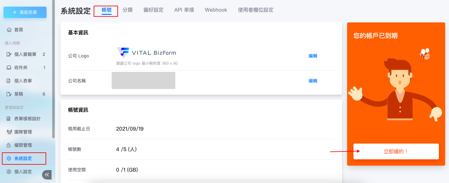Collapse the sidebar with the double-chevron button
Viewport: 449px width, 183px height.
(47, 175)
